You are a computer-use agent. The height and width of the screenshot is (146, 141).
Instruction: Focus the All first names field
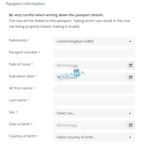point(94,89)
